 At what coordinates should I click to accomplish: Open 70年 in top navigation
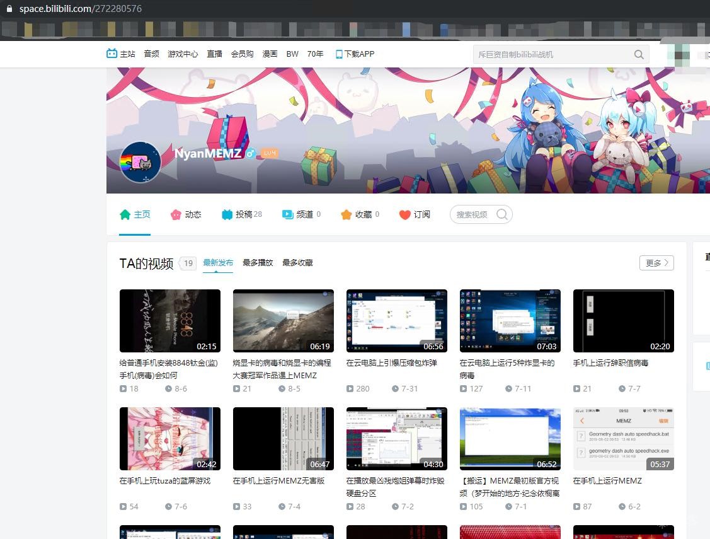[315, 54]
